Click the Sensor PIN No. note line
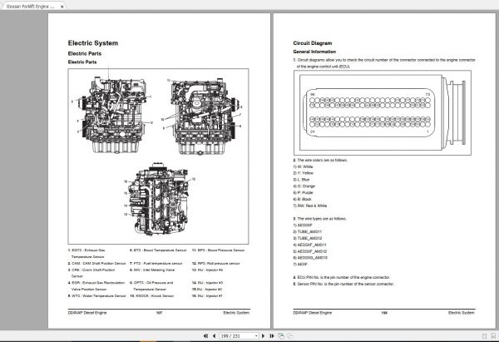The height and width of the screenshot is (342, 499). coord(343,284)
